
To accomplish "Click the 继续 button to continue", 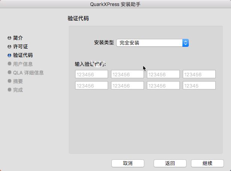I will coord(207,164).
